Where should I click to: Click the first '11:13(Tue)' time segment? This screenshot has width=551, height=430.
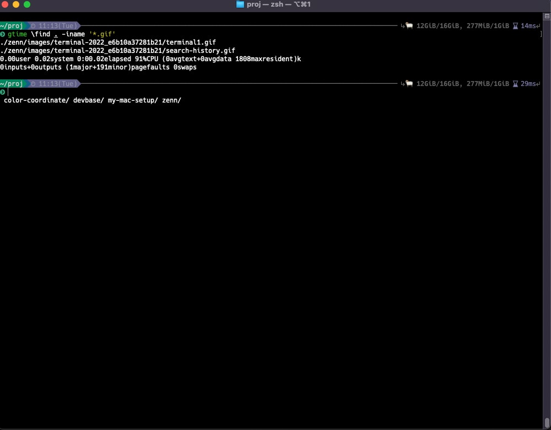[58, 26]
